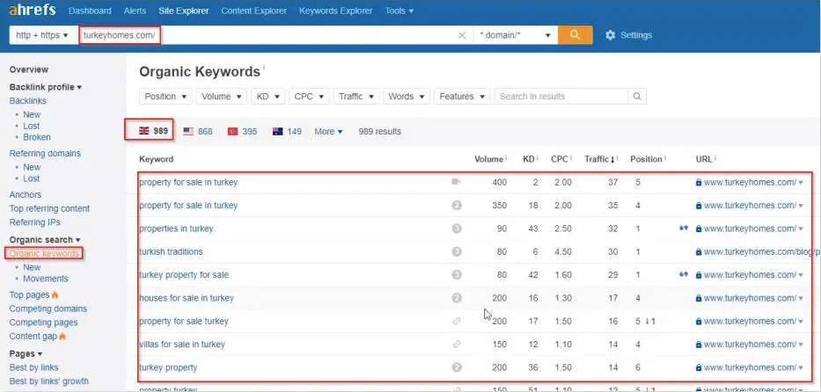Select the Australia flag 149 results
This screenshot has width=821, height=392.
pyautogui.click(x=287, y=131)
